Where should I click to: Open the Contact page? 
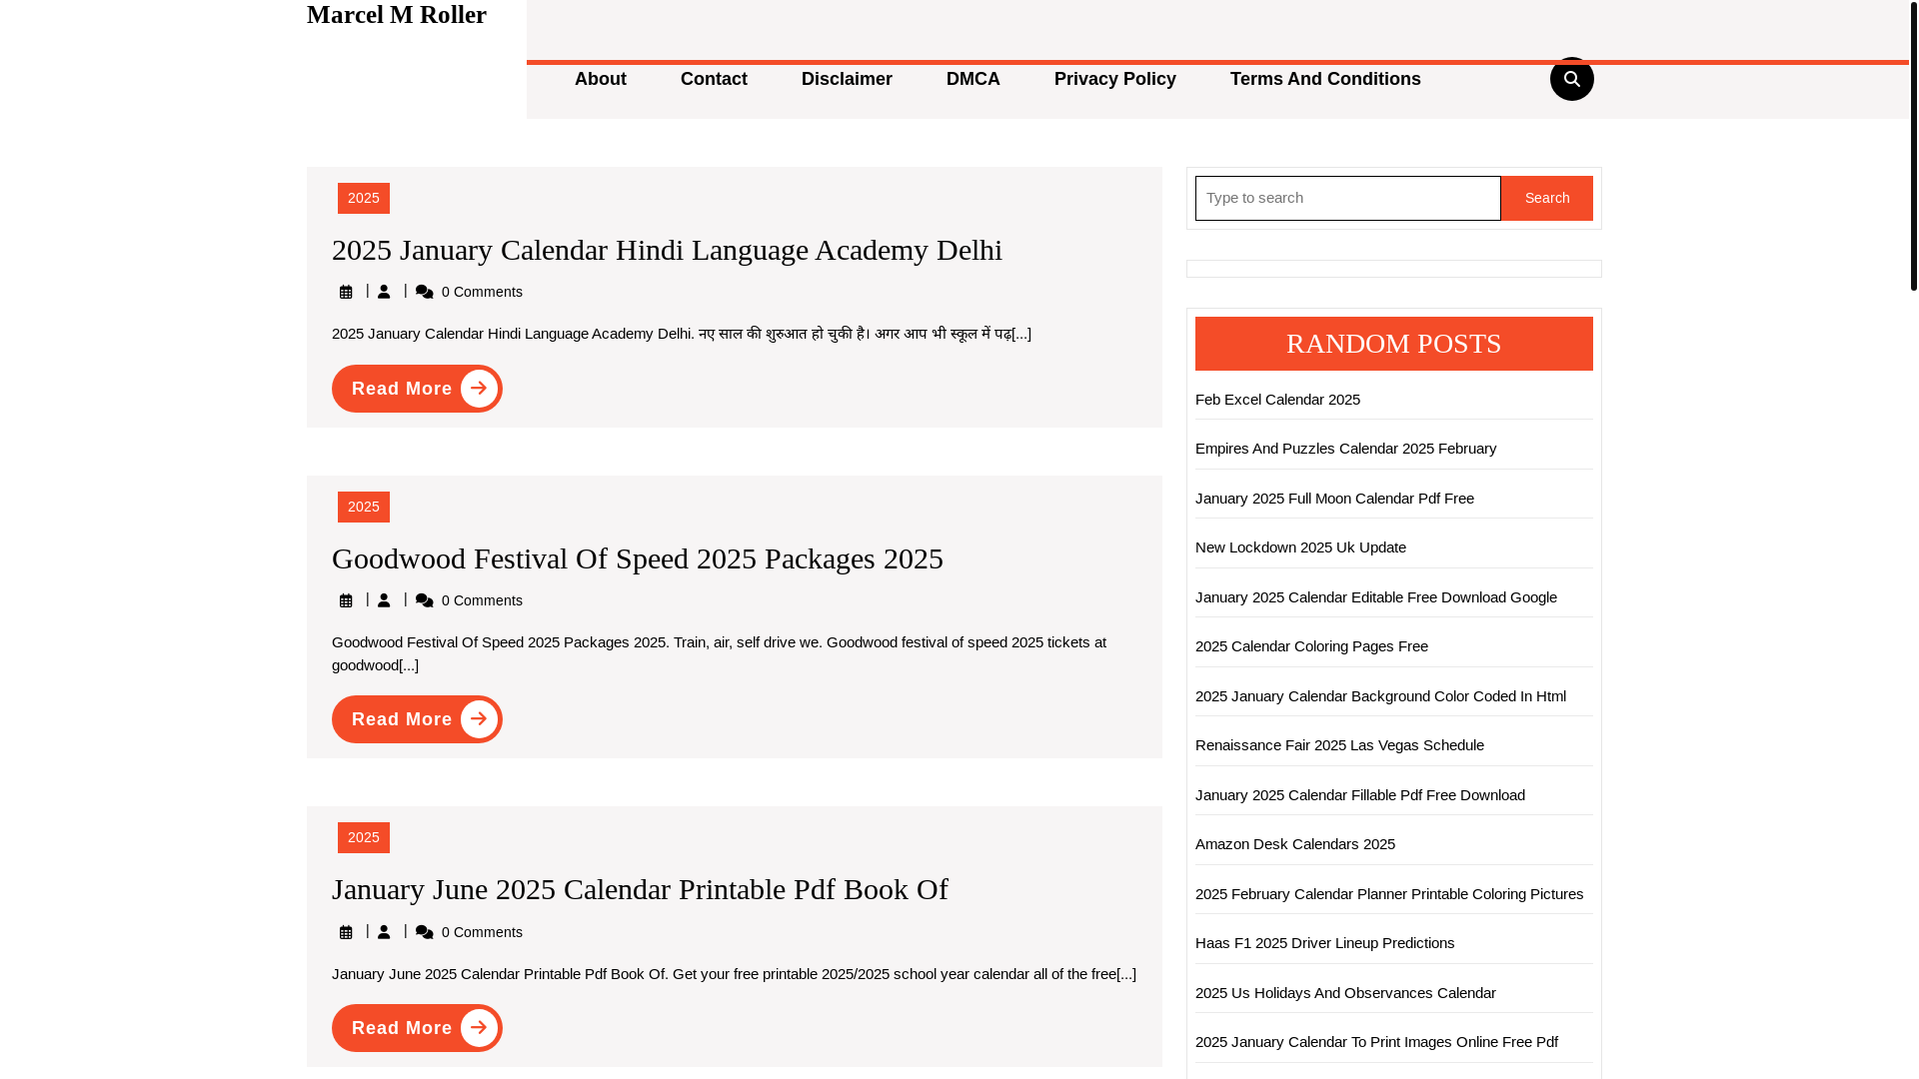pos(714,79)
